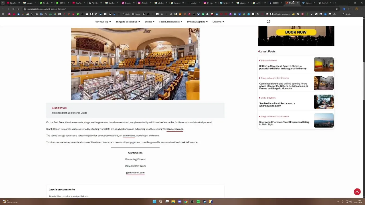
Task: Open the Pinterest bookmark icon
Action: point(189,14)
